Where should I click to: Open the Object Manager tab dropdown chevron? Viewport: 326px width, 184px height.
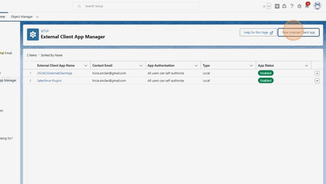[38, 17]
